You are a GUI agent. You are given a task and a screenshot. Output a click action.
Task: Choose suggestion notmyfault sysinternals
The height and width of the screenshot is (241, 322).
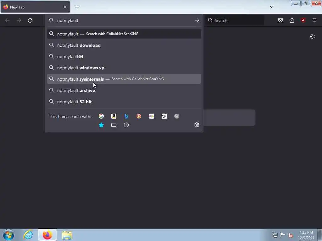click(124, 79)
